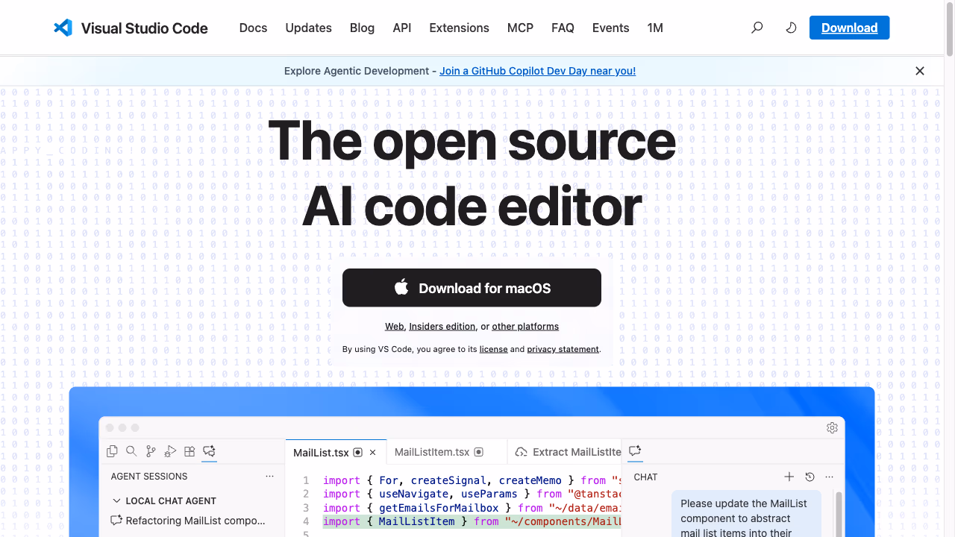The image size is (955, 537).
Task: Open the Explorer files icon in the editor preview
Action: (x=112, y=451)
